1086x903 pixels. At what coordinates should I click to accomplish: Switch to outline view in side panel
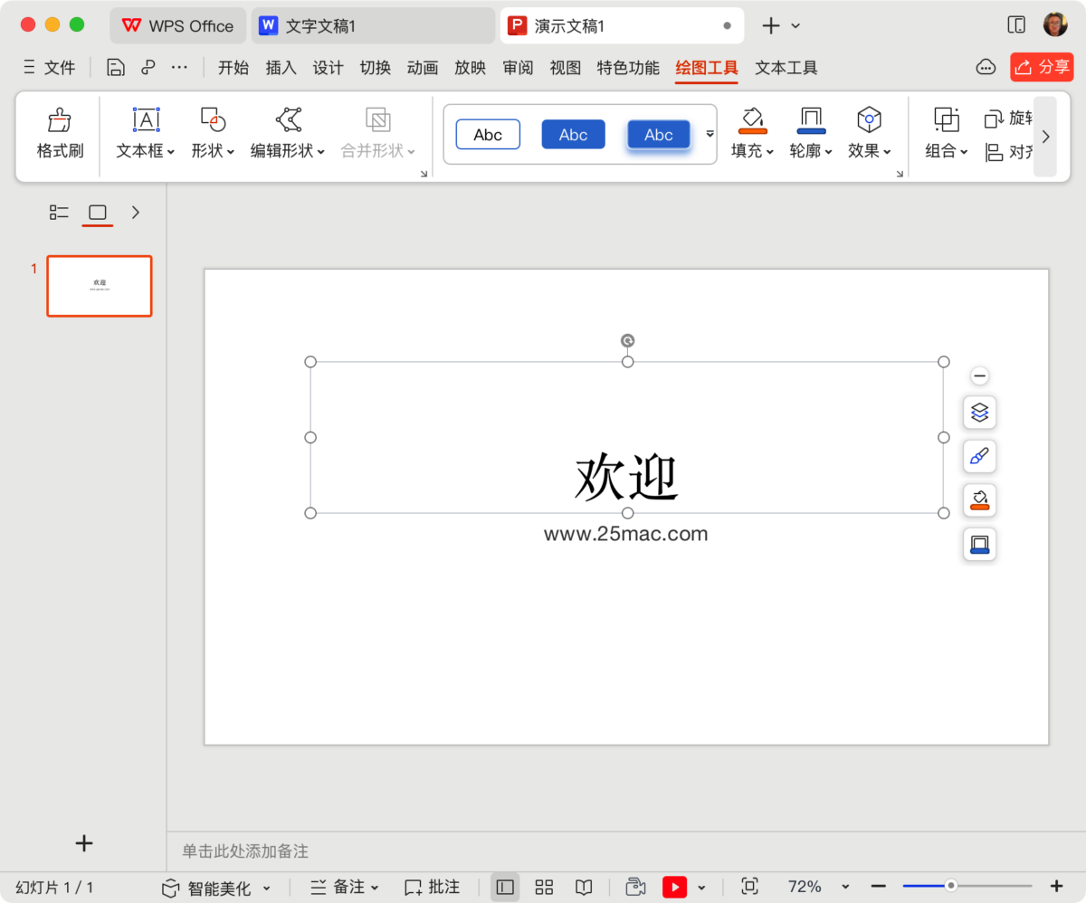click(x=59, y=213)
